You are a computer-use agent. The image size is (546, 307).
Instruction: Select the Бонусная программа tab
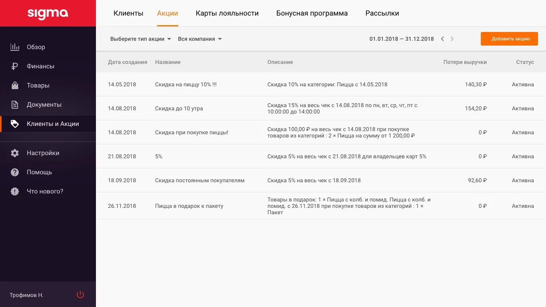point(312,13)
